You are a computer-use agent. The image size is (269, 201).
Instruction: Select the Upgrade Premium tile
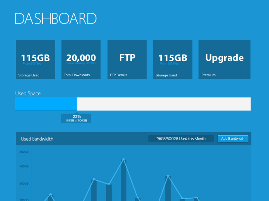click(x=224, y=59)
